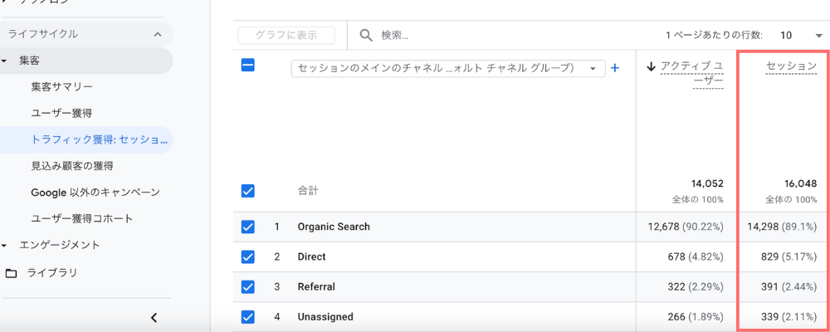The height and width of the screenshot is (332, 830).
Task: Click the sort arrow on アクティブ ユーザー
Action: click(652, 66)
